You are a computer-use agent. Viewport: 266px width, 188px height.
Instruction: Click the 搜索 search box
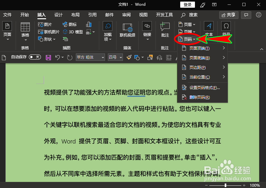(189, 15)
